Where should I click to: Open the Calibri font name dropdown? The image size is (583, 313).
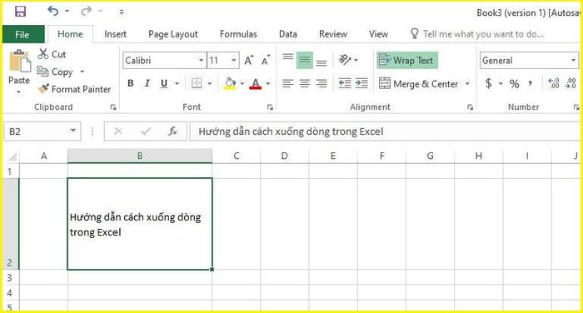pos(201,60)
